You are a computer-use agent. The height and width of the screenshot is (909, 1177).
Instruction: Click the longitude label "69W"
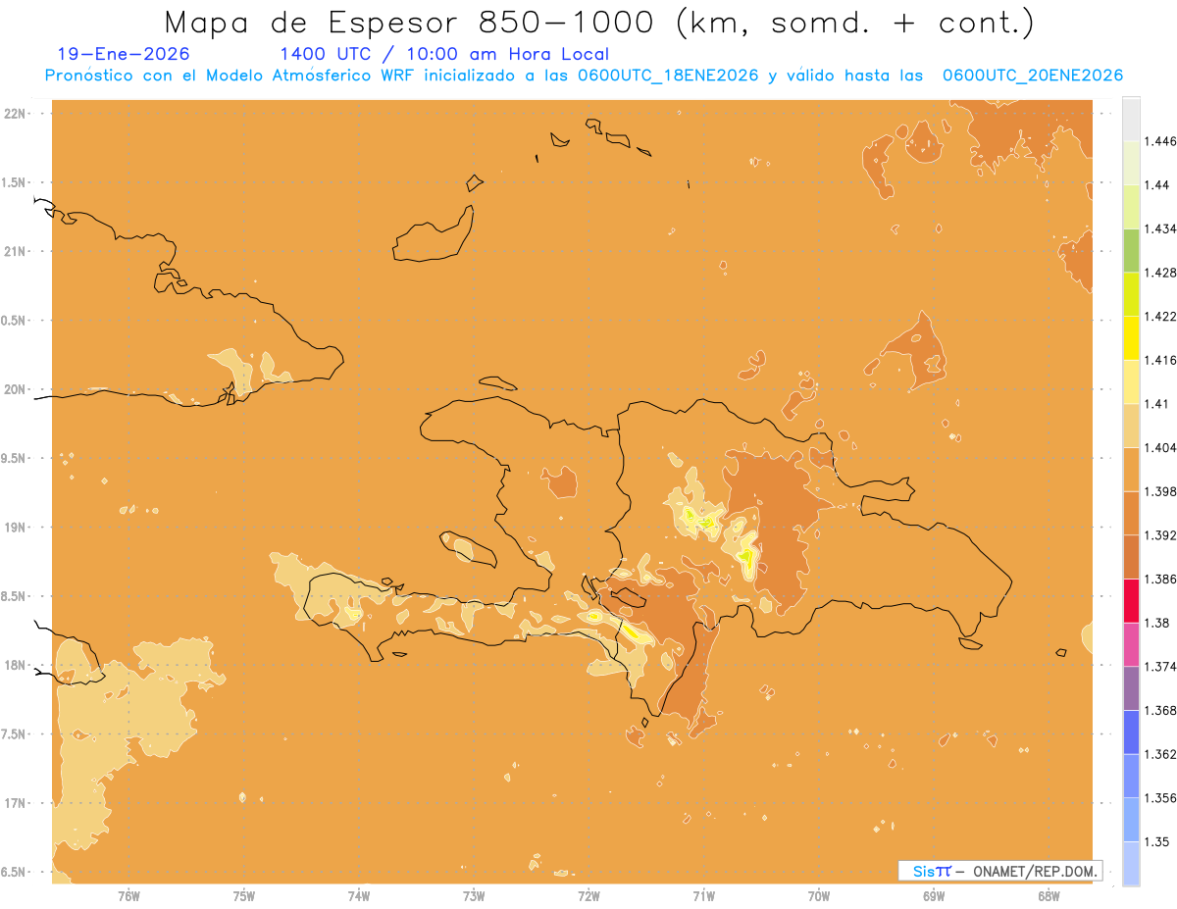(934, 895)
